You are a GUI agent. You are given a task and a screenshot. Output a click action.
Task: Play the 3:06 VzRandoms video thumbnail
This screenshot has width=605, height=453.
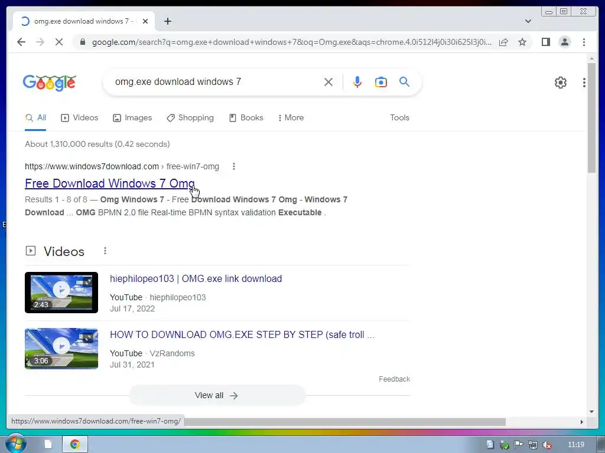click(61, 349)
